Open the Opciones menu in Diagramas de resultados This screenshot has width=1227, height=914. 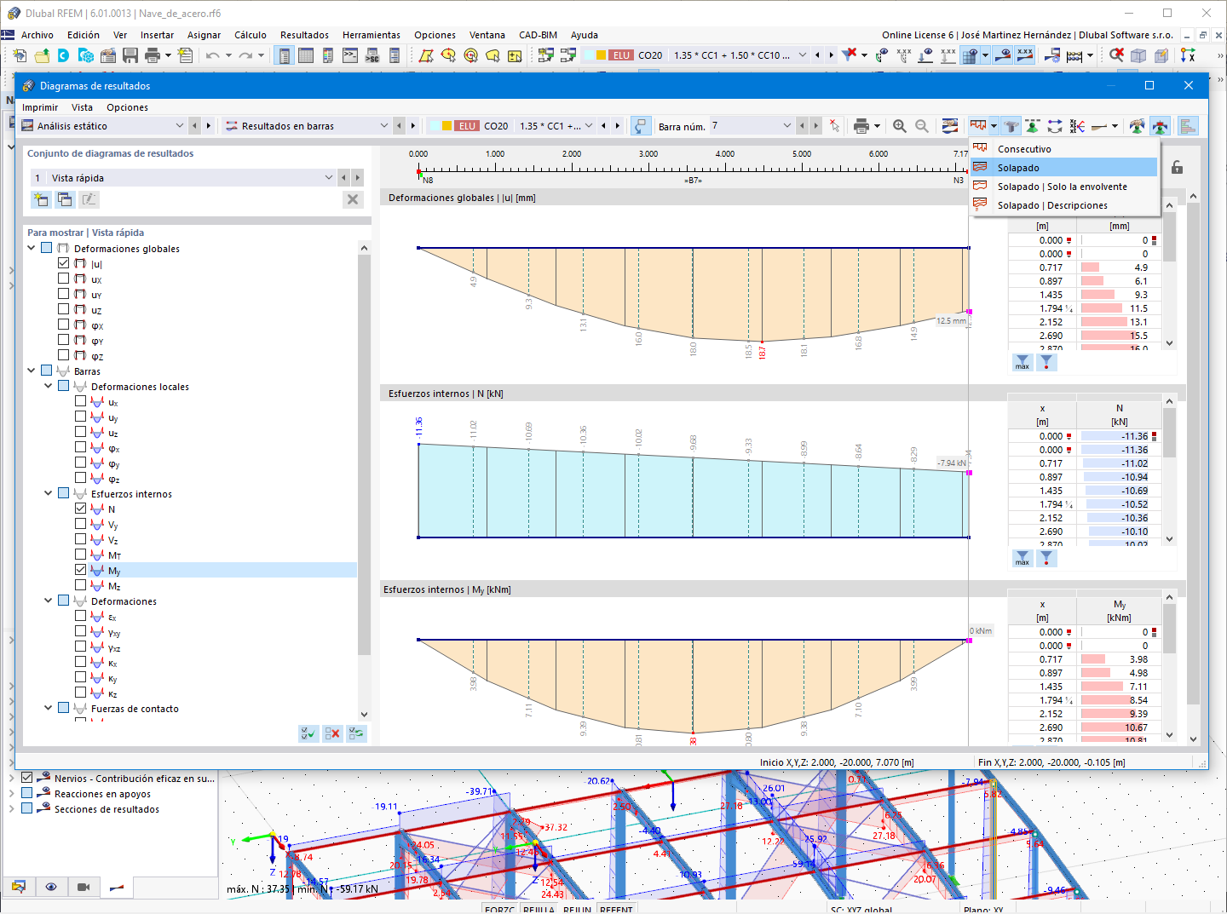[x=127, y=107]
